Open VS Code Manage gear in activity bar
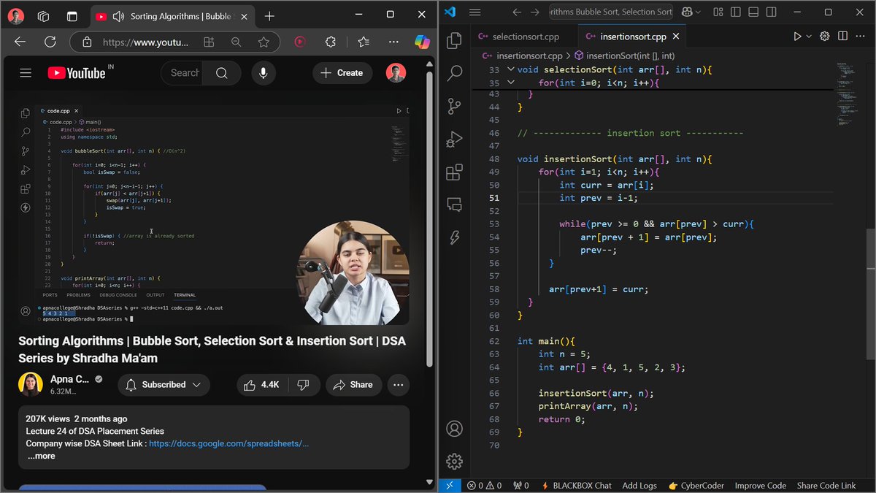876x493 pixels. click(454, 461)
